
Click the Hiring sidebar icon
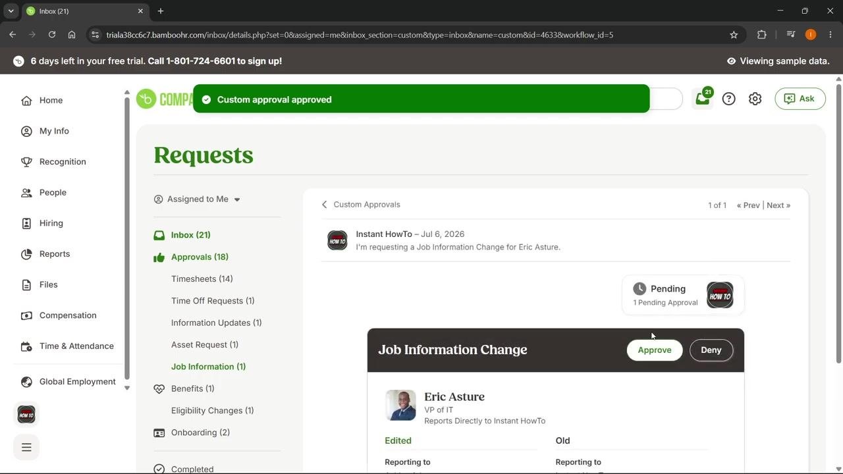[26, 223]
